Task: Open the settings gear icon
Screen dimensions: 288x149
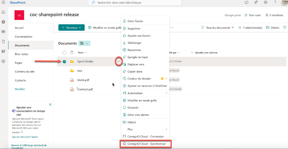Action: click(266, 2)
